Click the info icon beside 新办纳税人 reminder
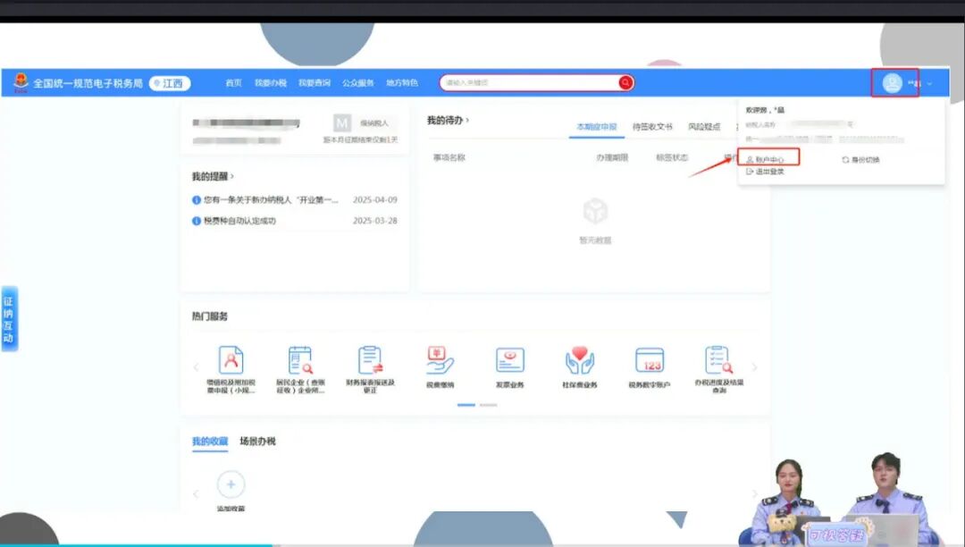Image resolution: width=965 pixels, height=547 pixels. (197, 200)
